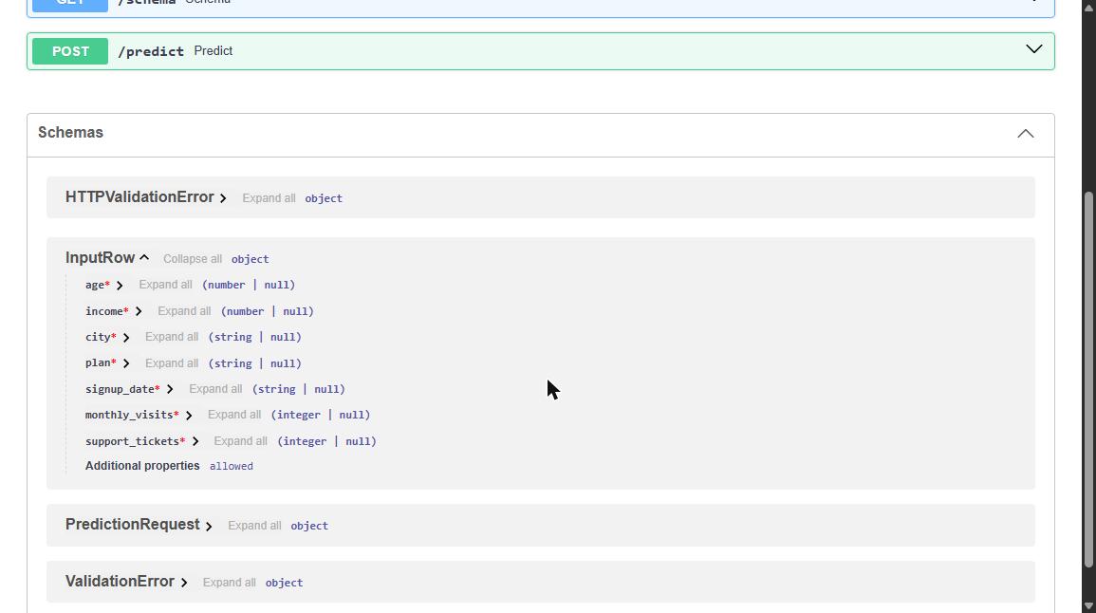Click the (number | null) type of age
Viewport: 1096px width, 613px height.
tap(249, 285)
